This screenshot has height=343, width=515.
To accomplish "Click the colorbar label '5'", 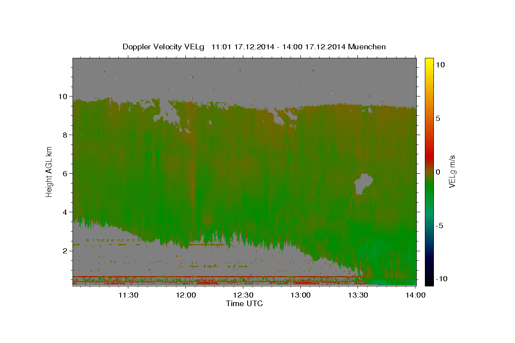I will click(438, 118).
